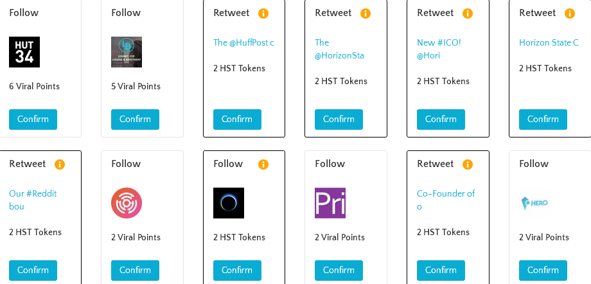The image size is (591, 284).
Task: Click the info icon on 'The @HorizonSta' retweet card
Action: tap(366, 13)
